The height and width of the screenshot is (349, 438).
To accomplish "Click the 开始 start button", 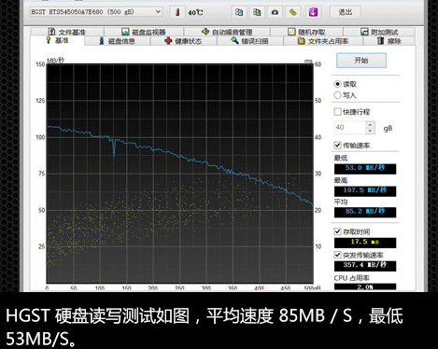I will point(361,61).
